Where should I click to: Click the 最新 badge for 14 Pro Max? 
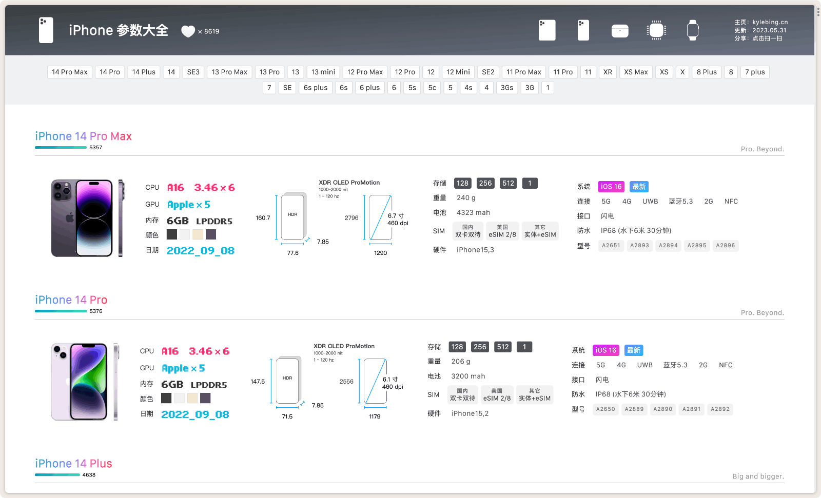[x=639, y=187]
